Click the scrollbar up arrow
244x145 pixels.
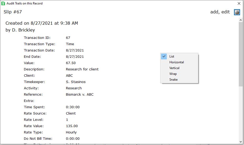point(241,20)
